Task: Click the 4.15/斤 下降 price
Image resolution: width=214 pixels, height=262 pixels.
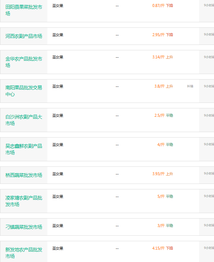Action: (x=163, y=248)
